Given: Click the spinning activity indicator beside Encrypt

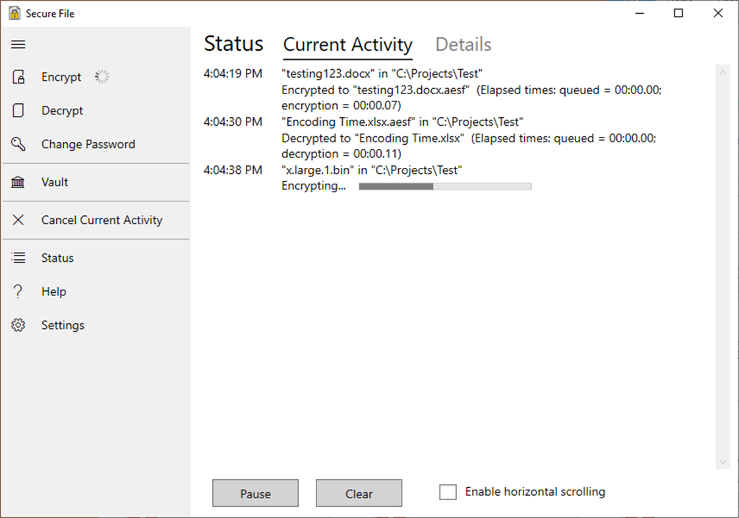Looking at the screenshot, I should (102, 76).
